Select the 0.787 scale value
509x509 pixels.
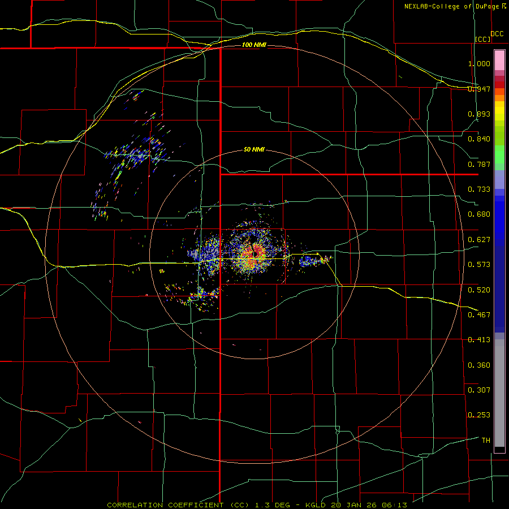[x=479, y=164]
